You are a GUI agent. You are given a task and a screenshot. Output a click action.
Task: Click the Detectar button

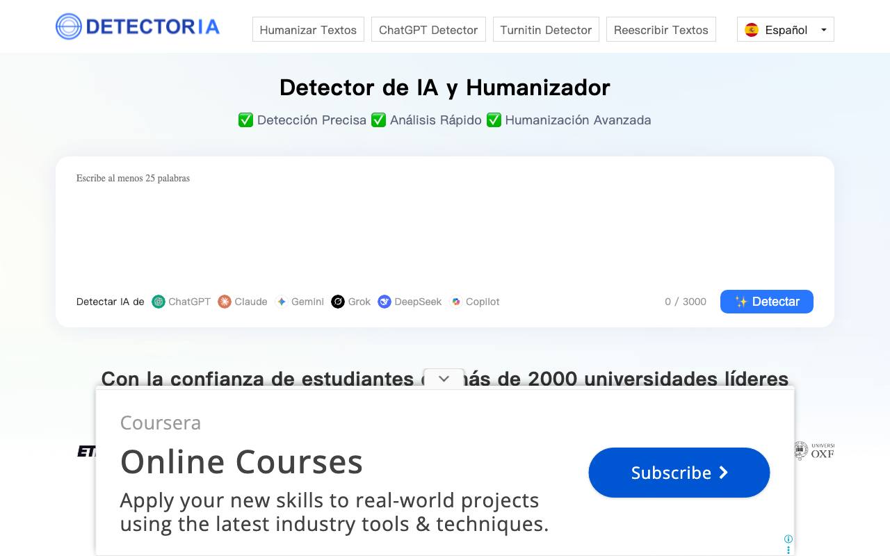click(x=767, y=302)
